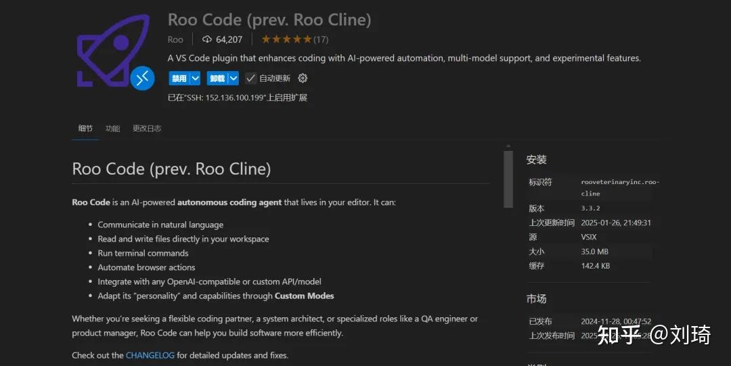731x366 pixels.
Task: Click the 'Run terminal commands' bullet
Action: click(143, 253)
